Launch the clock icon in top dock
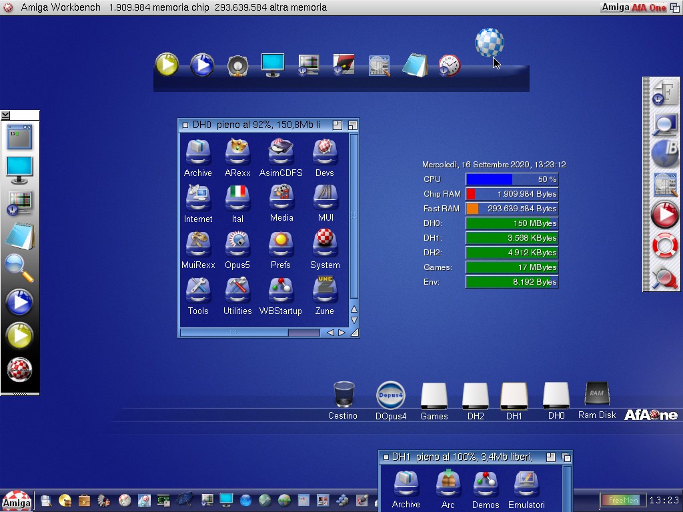This screenshot has height=512, width=683. tap(449, 65)
